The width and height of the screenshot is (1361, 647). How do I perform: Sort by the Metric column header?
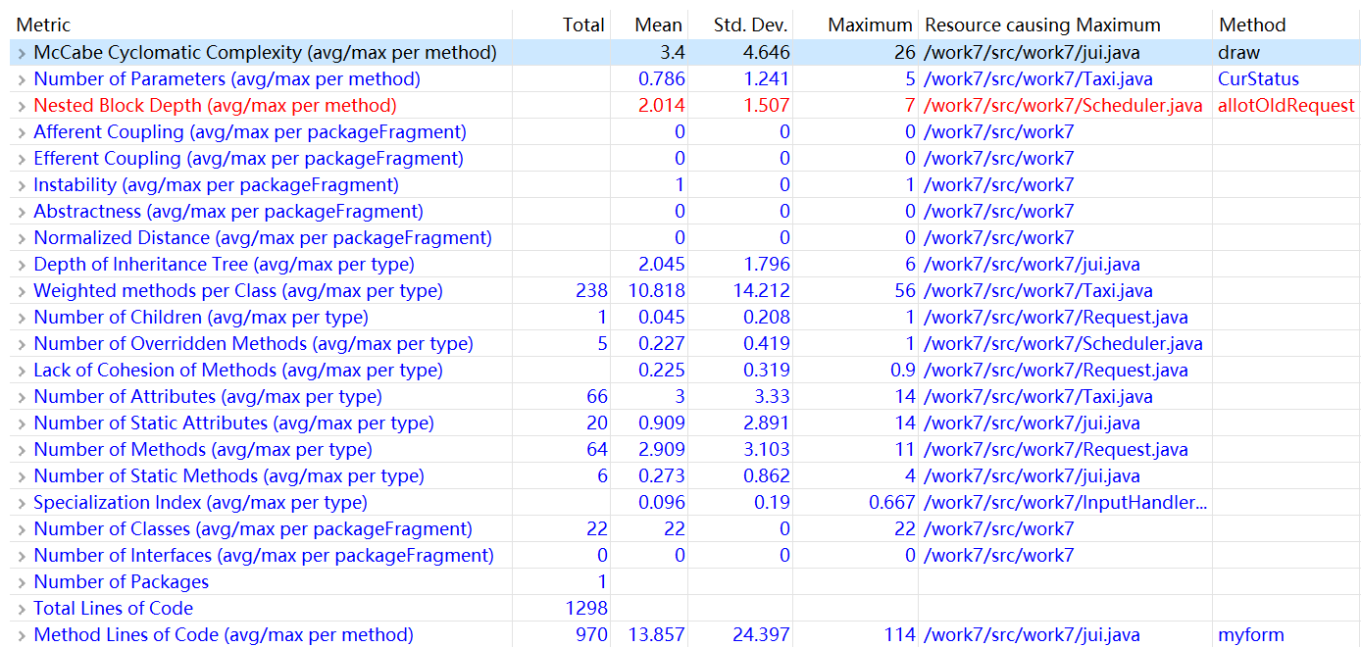pyautogui.click(x=44, y=25)
